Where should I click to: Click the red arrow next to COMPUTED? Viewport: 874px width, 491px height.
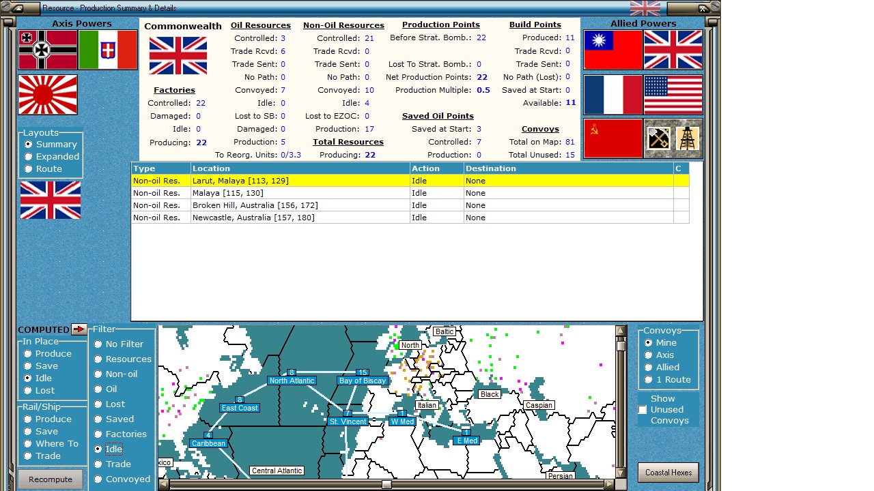point(79,329)
